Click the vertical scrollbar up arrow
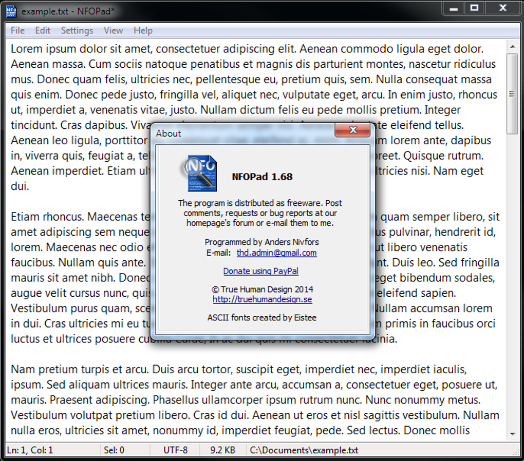Screen dimensions: 524x461 point(512,47)
